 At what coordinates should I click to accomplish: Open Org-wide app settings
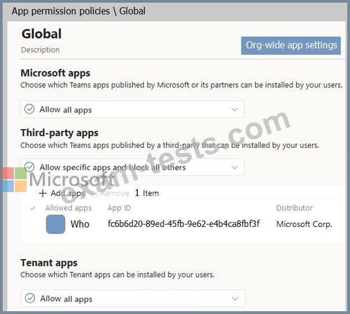[290, 46]
